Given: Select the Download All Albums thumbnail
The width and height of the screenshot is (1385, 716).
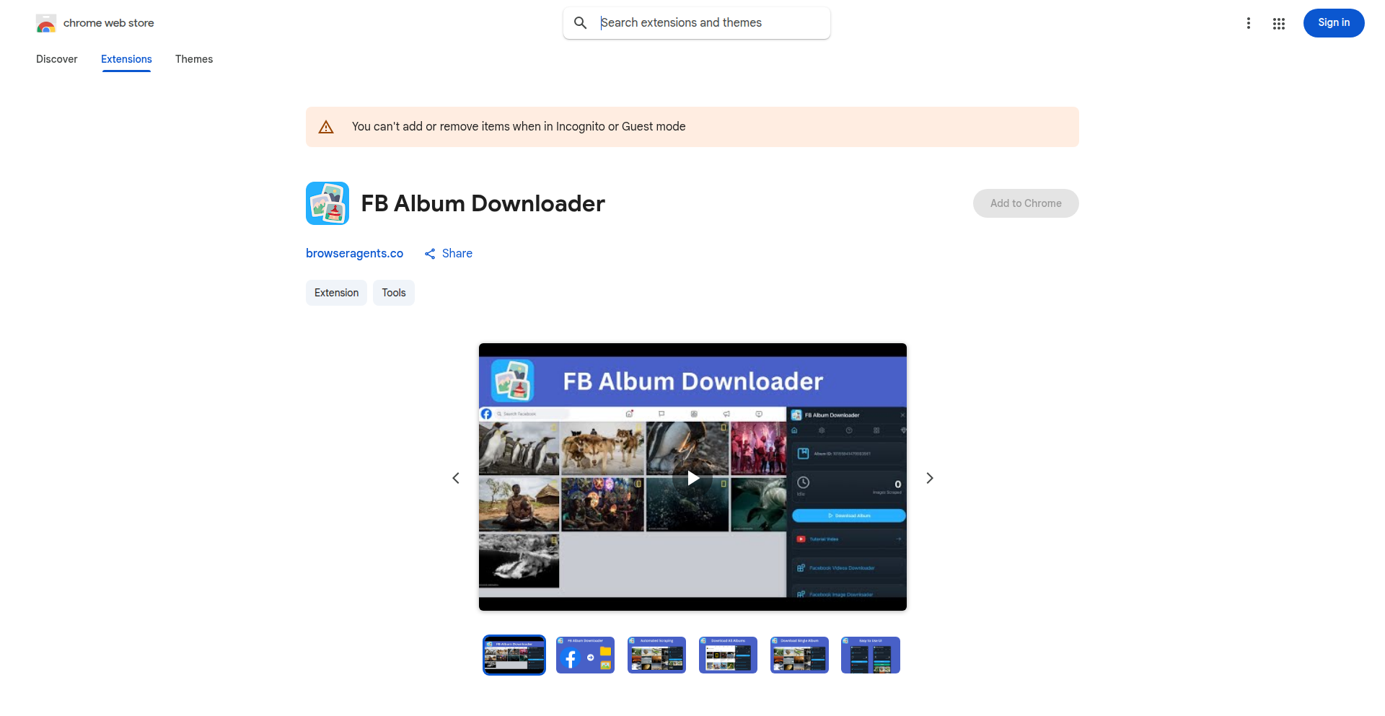Looking at the screenshot, I should click(728, 655).
